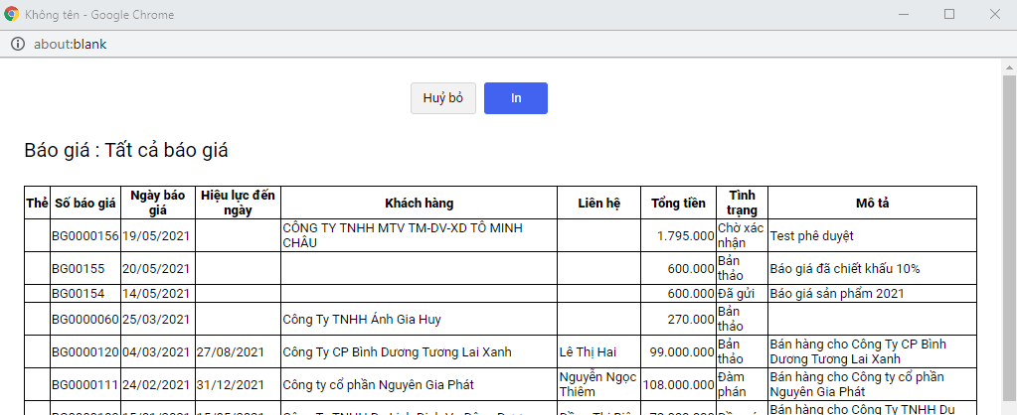1017x415 pixels.
Task: Click the validity date 27/08/2021
Action: [231, 352]
